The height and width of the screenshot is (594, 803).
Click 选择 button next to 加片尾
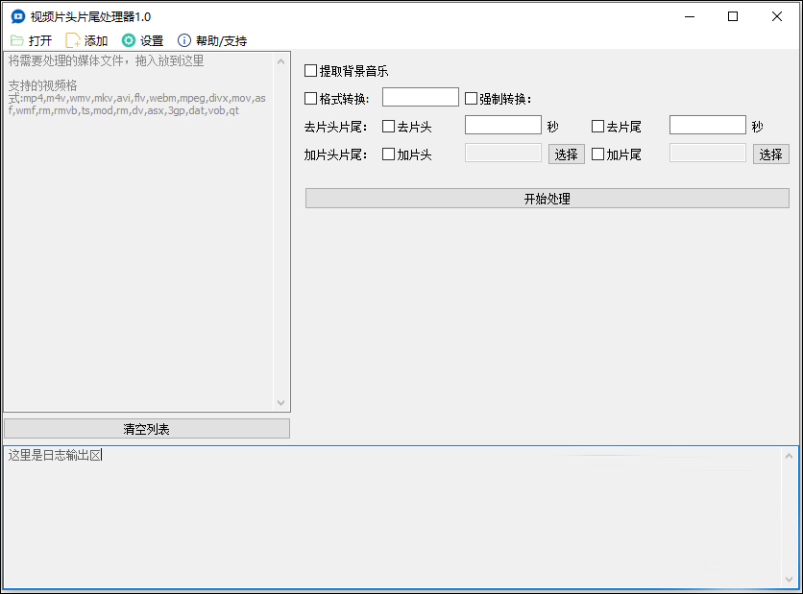[x=770, y=154]
